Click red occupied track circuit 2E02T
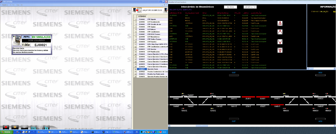This screenshot has height=134, width=336. pyautogui.click(x=263, y=97)
